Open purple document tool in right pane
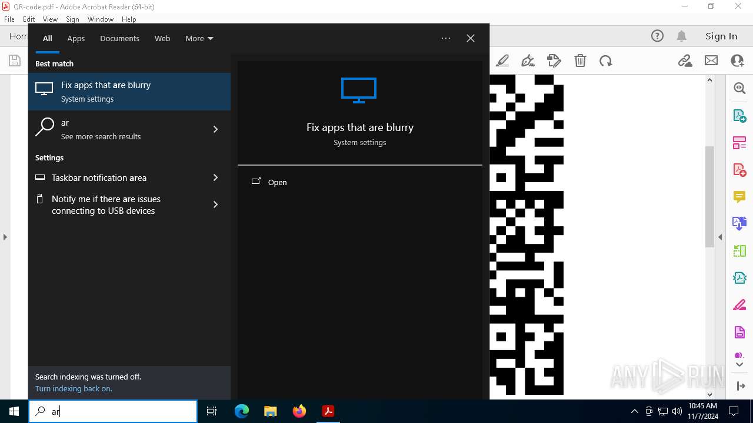Viewport: 753px width, 423px height. 739,333
